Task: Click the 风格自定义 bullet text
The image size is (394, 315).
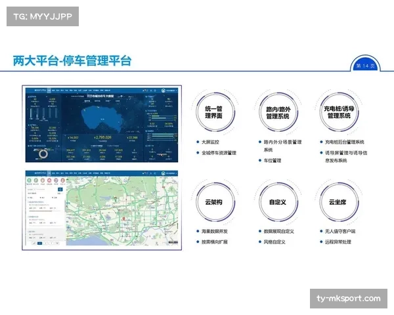Action: (274, 242)
